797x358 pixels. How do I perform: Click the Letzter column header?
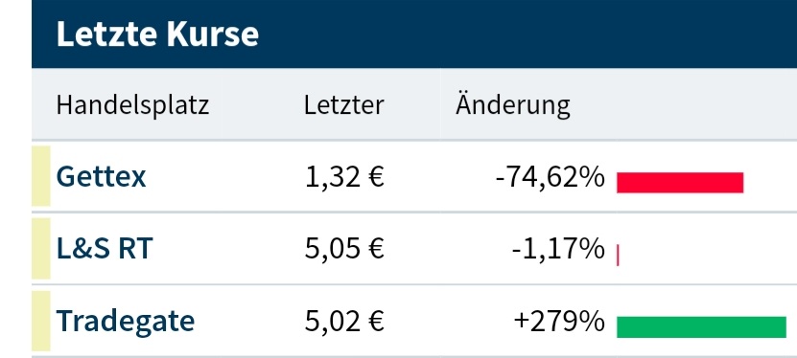point(344,105)
